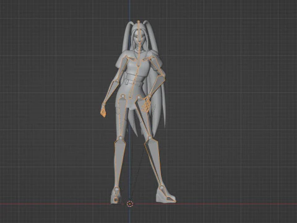This screenshot has width=297, height=223.
Task: Click the 3D cursor at the world origin
Action: (130, 204)
